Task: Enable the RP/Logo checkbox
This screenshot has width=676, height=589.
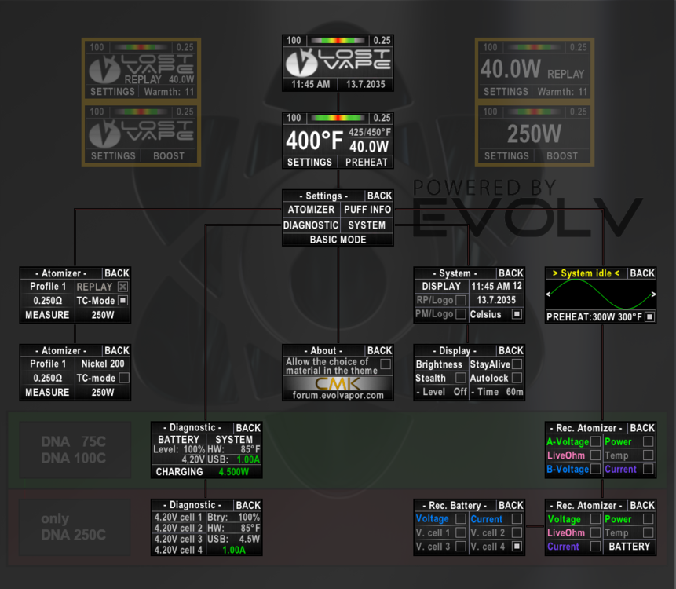Action: 461,300
